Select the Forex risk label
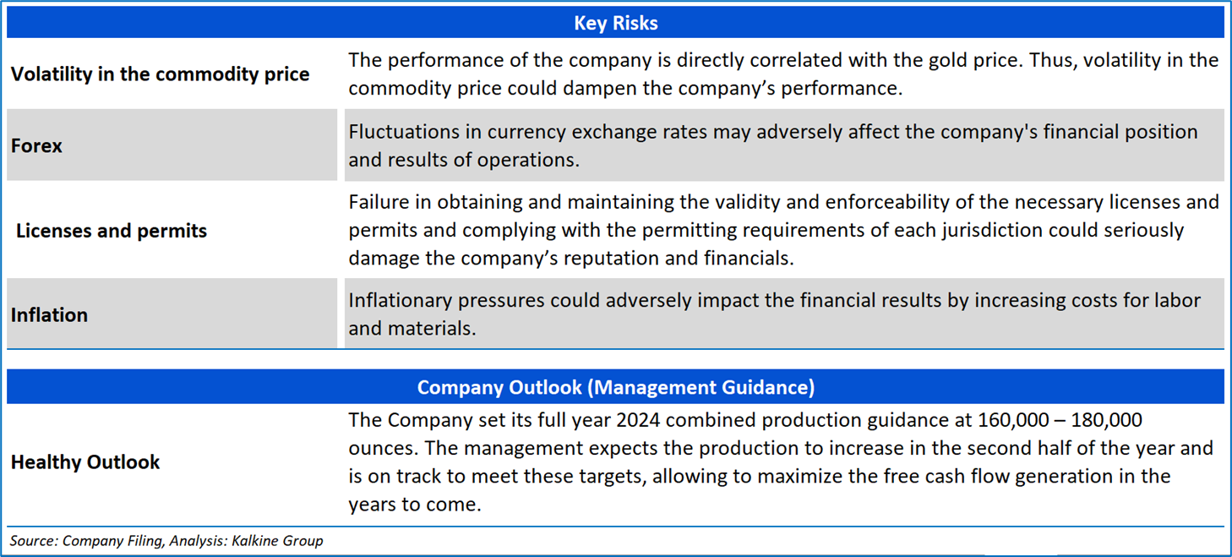The image size is (1232, 557). (37, 145)
